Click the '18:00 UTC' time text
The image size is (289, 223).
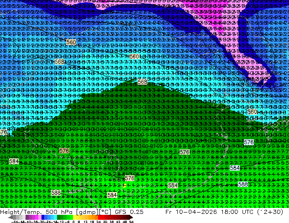(x=238, y=212)
